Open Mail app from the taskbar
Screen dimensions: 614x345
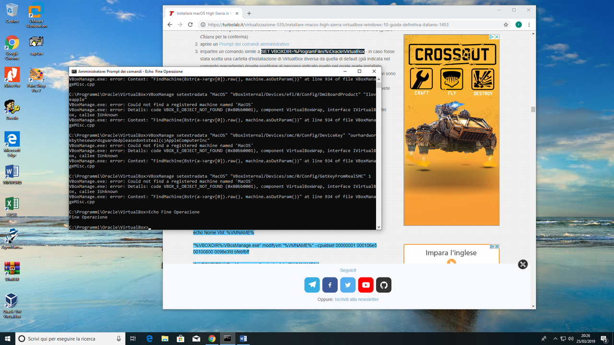(x=196, y=338)
